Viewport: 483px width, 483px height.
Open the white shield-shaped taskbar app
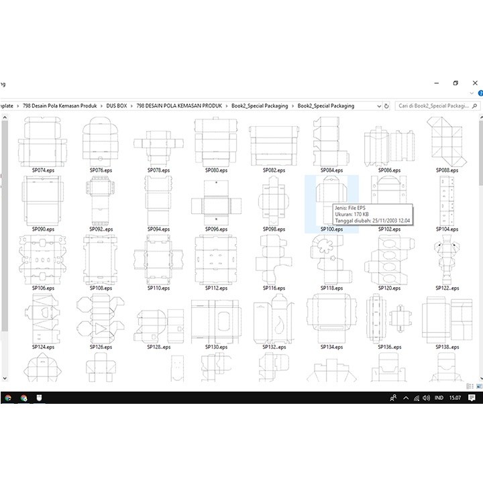(x=39, y=398)
